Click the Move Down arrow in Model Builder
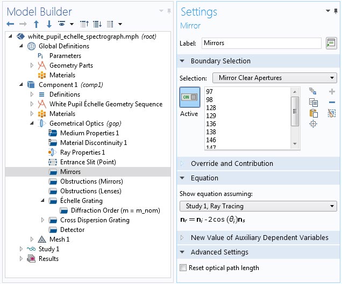Viewport: 342px width, 284px height. [x=49, y=24]
